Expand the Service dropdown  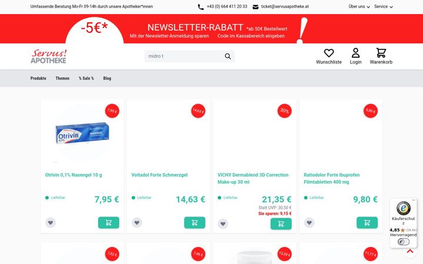[x=383, y=6]
